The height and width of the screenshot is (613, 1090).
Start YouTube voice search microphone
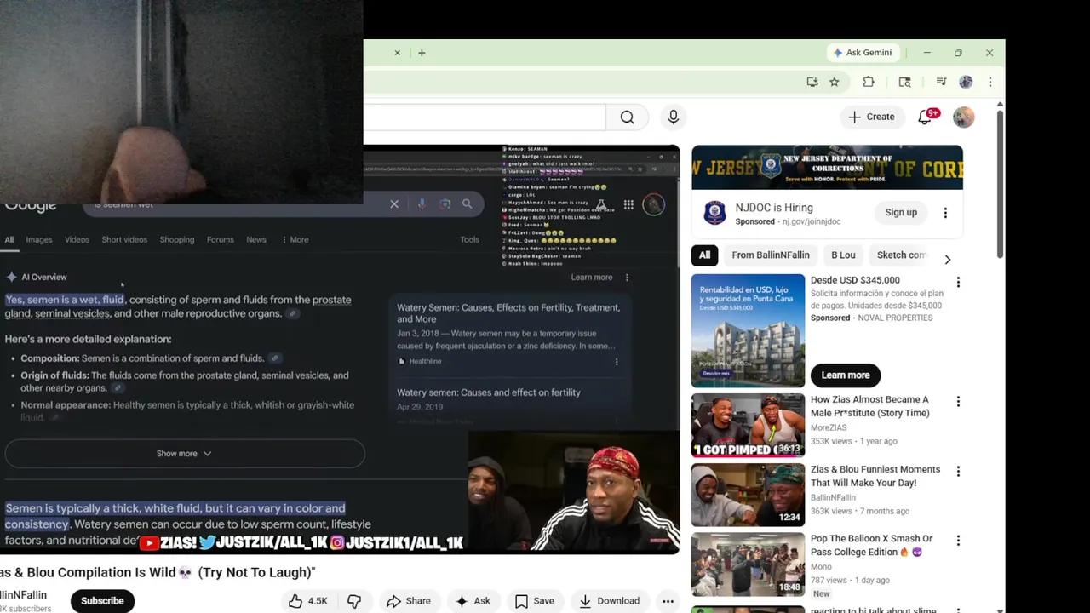coord(674,117)
